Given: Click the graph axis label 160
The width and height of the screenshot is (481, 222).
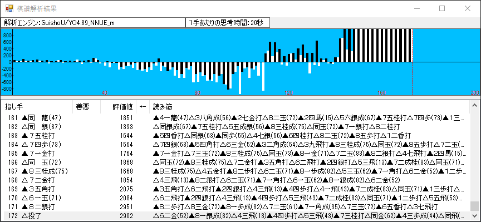Looking at the screenshot, I should 381,93.
